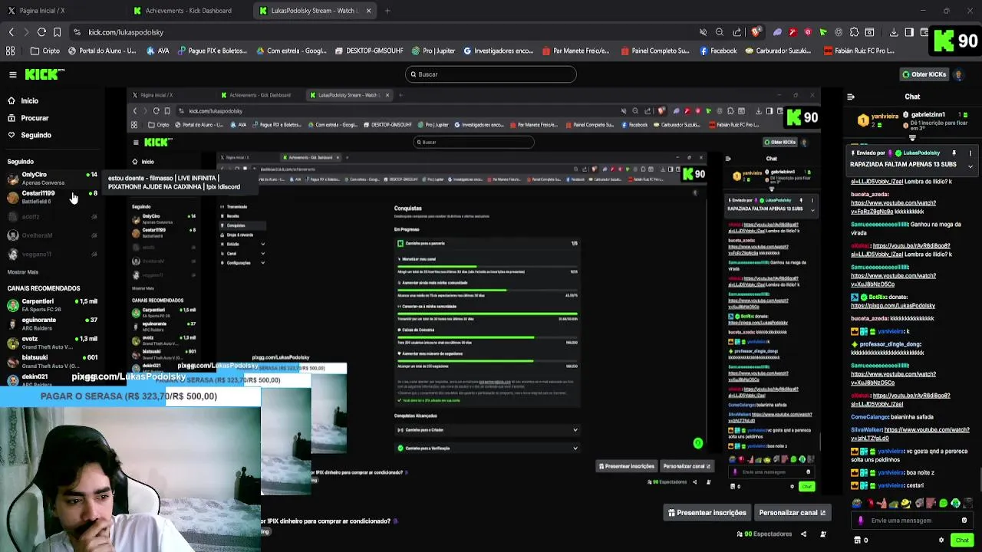Expand the chat leaderboard arrow

tap(912, 139)
